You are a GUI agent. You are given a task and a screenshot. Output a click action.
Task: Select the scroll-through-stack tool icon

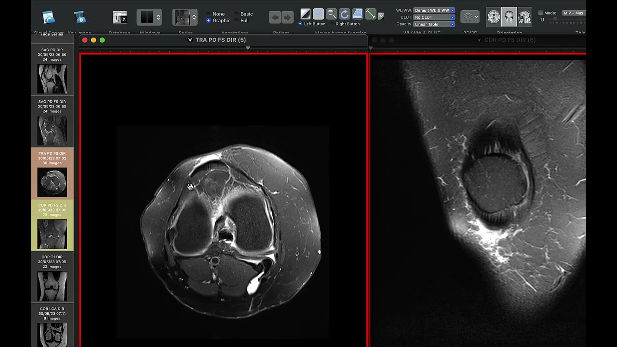[x=357, y=14]
